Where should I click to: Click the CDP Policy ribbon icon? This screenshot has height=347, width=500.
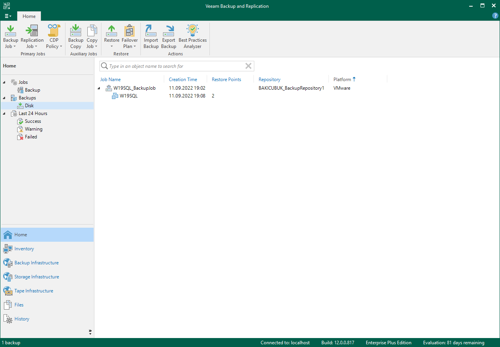click(54, 30)
